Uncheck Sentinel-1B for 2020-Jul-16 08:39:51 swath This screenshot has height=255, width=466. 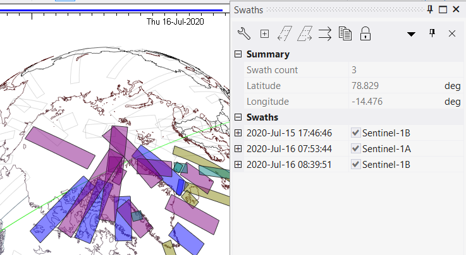[356, 164]
